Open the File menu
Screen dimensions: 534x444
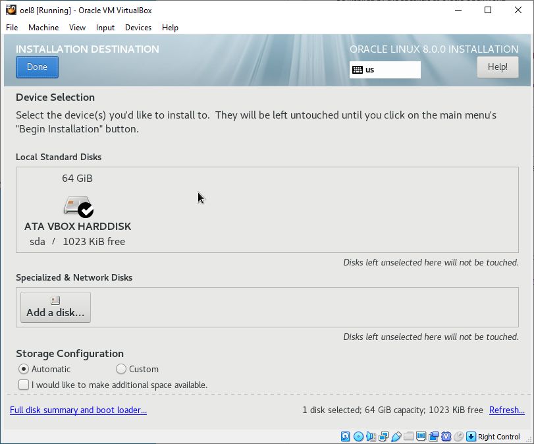[x=12, y=28]
